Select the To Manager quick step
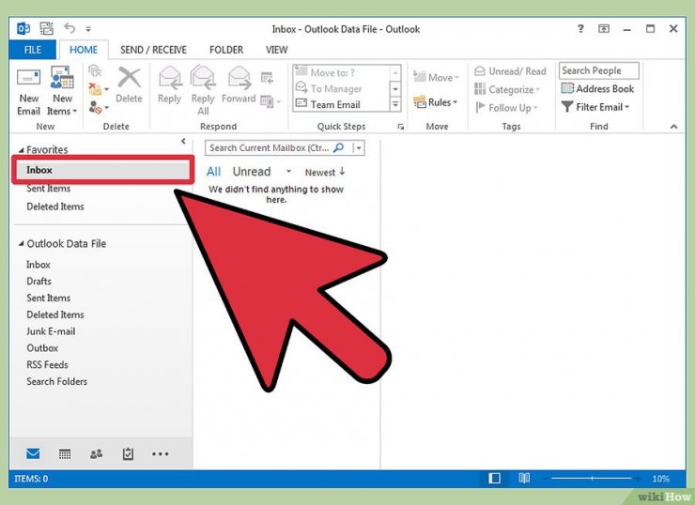 tap(340, 88)
